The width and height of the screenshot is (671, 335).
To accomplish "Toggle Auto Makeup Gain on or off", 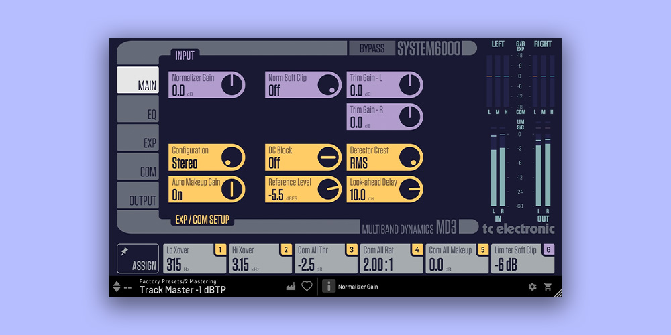I will pos(231,188).
